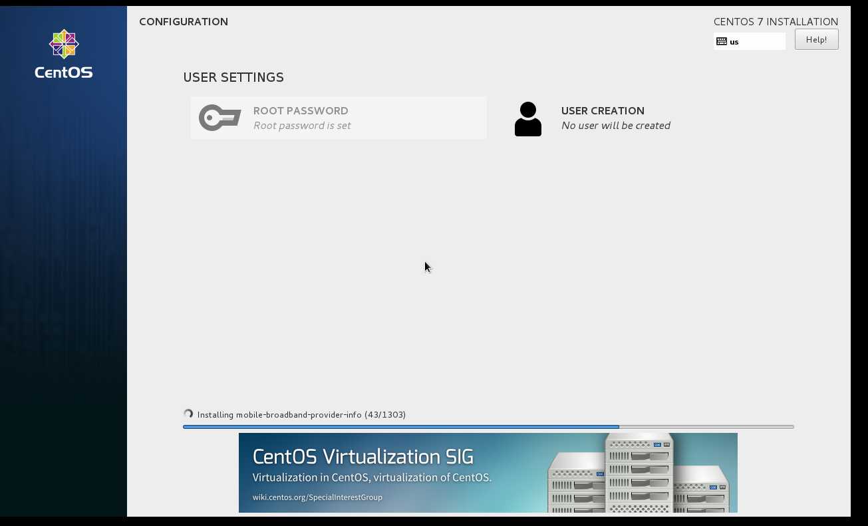868x526 pixels.
Task: Click the CONFIGURATION heading
Action: 184,22
